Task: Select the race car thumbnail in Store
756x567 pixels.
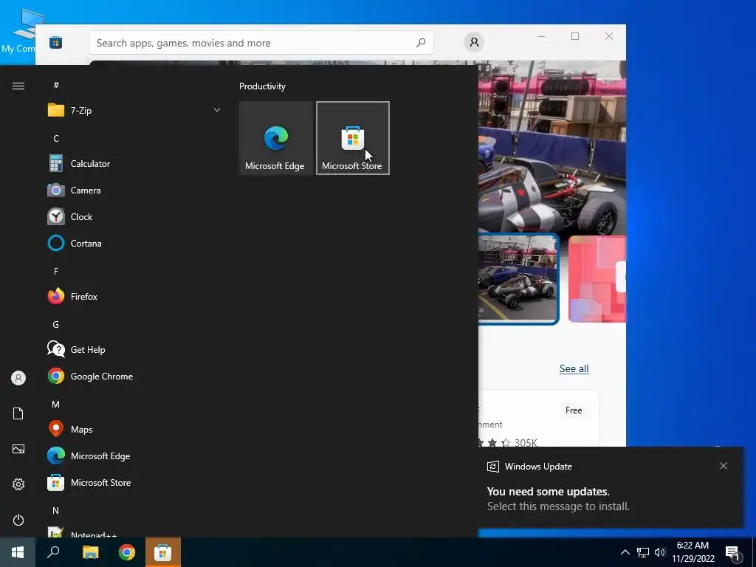Action: (x=518, y=278)
